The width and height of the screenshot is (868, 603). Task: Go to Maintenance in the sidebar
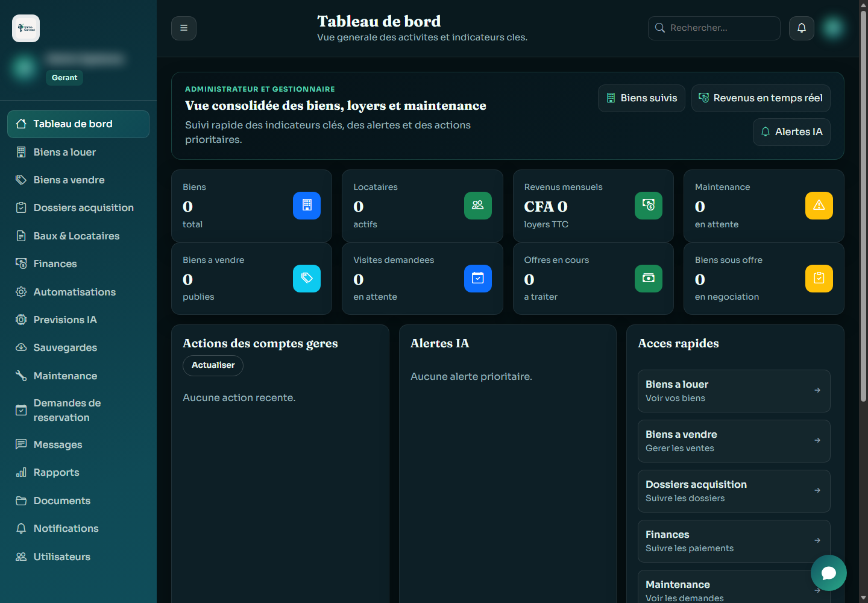click(78, 376)
